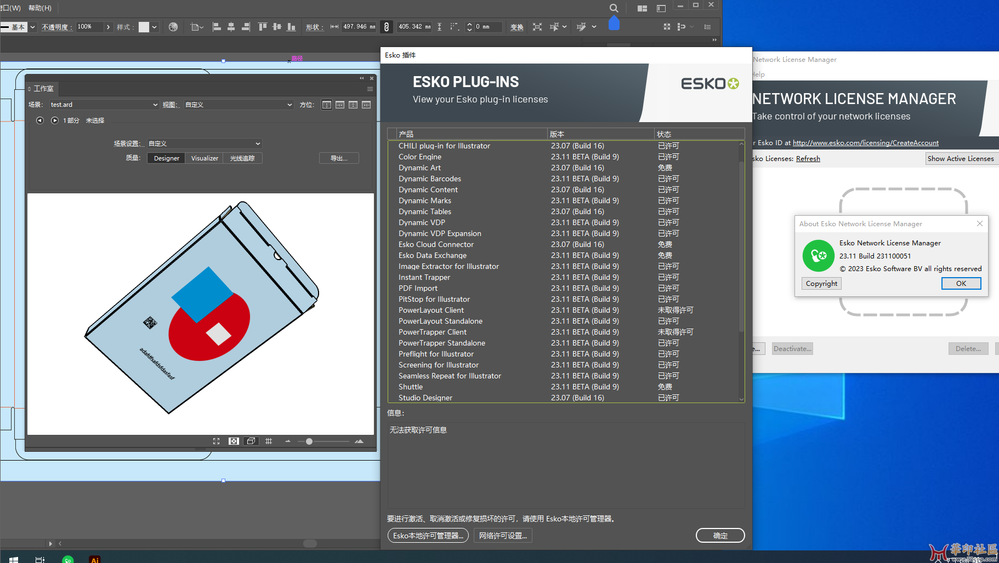The width and height of the screenshot is (999, 563).
Task: Click Esko本地许可管理器... button
Action: (428, 536)
